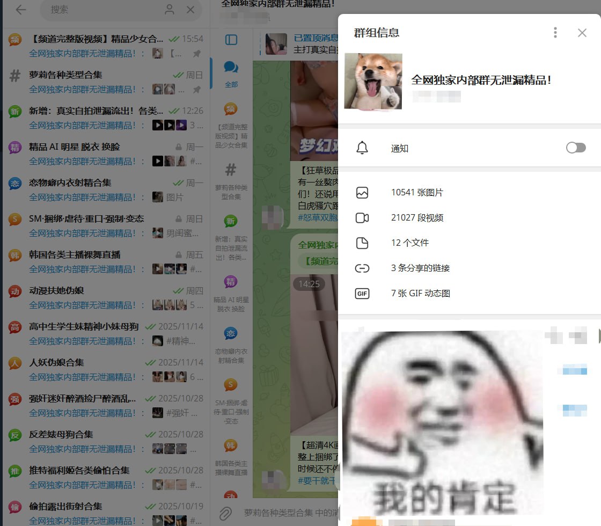Open the 21027 段视频 list

coord(469,218)
